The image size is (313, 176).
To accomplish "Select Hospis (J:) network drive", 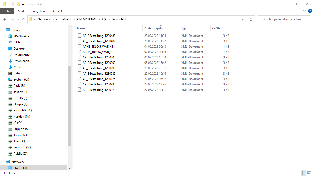I will point(21,104).
